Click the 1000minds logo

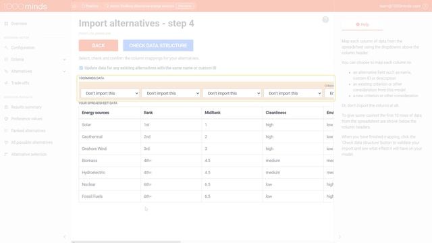tap(25, 6)
